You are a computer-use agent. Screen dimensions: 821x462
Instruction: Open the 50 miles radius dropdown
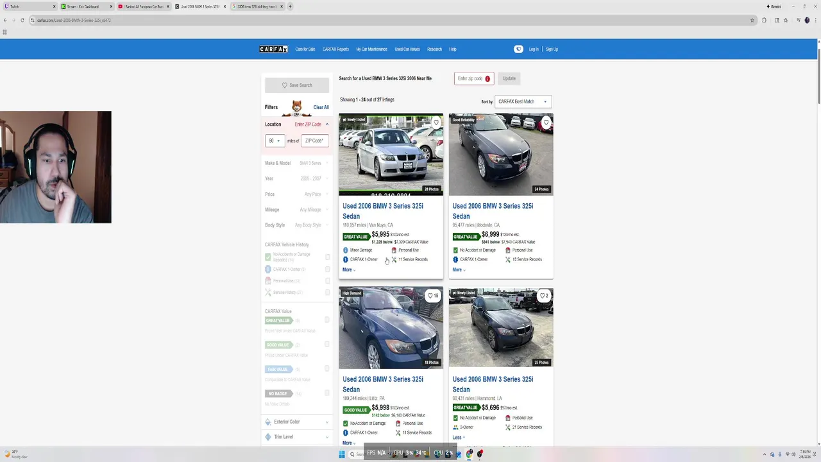275,141
